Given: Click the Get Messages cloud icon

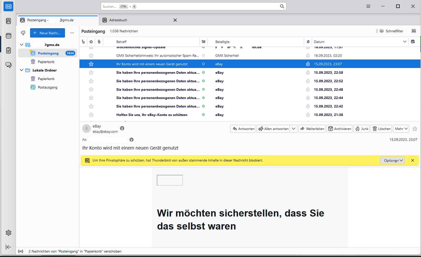Looking at the screenshot, I should (23, 33).
